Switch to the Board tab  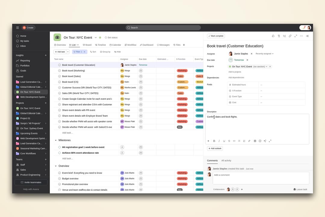(87, 45)
